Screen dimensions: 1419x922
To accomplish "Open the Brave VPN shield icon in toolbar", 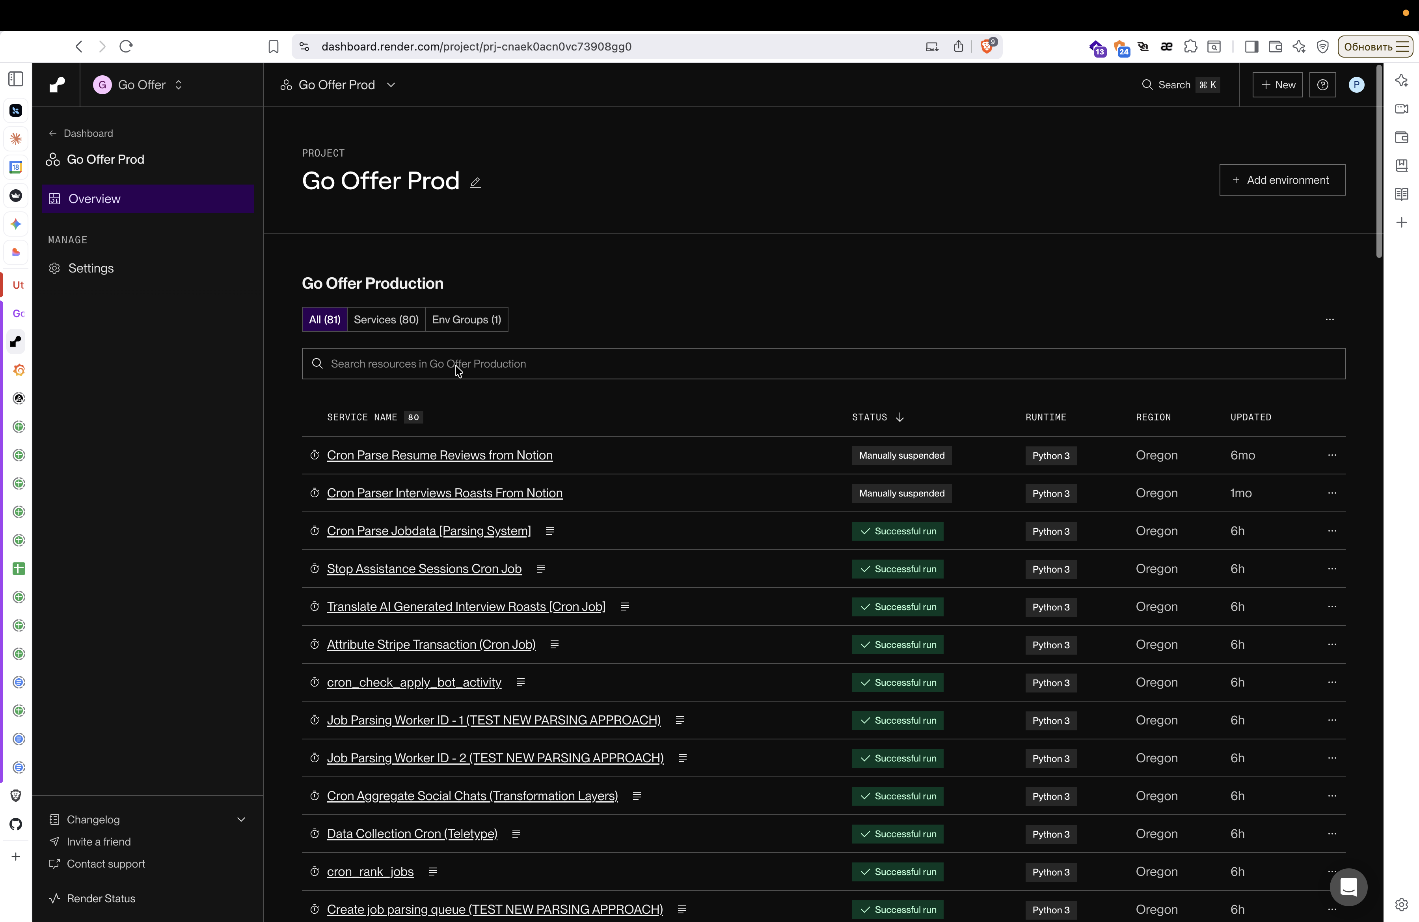I will [x=1323, y=47].
